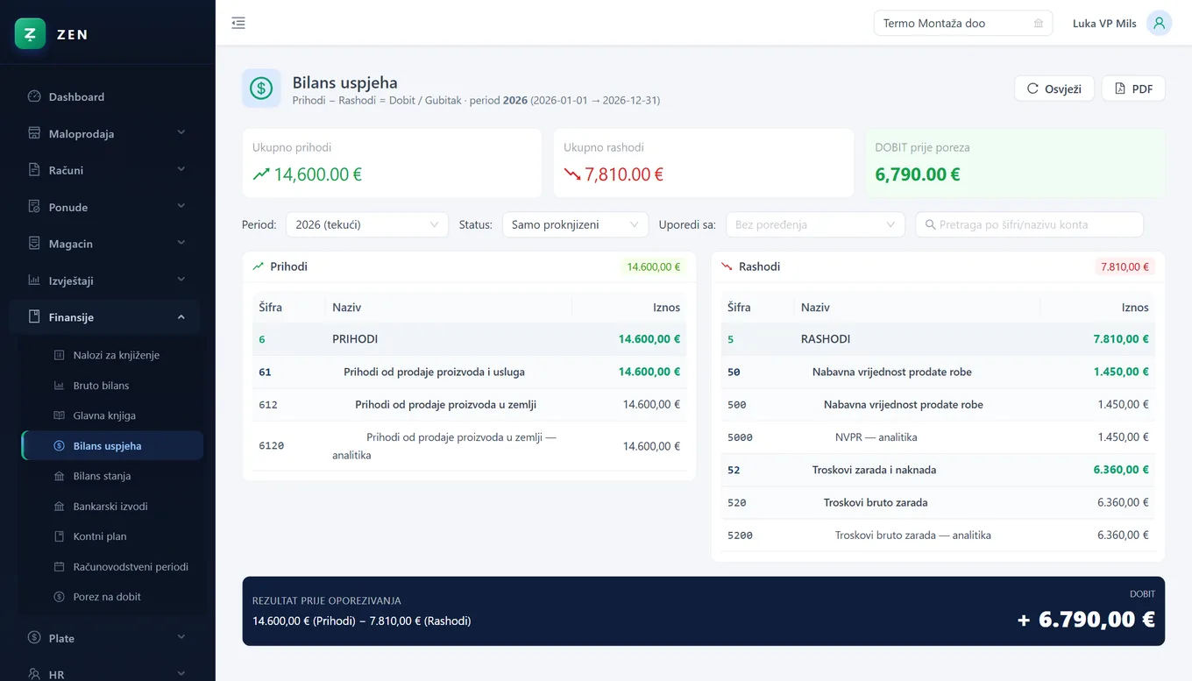
Task: Select row 5000 NVPR — analitika
Action: click(938, 436)
